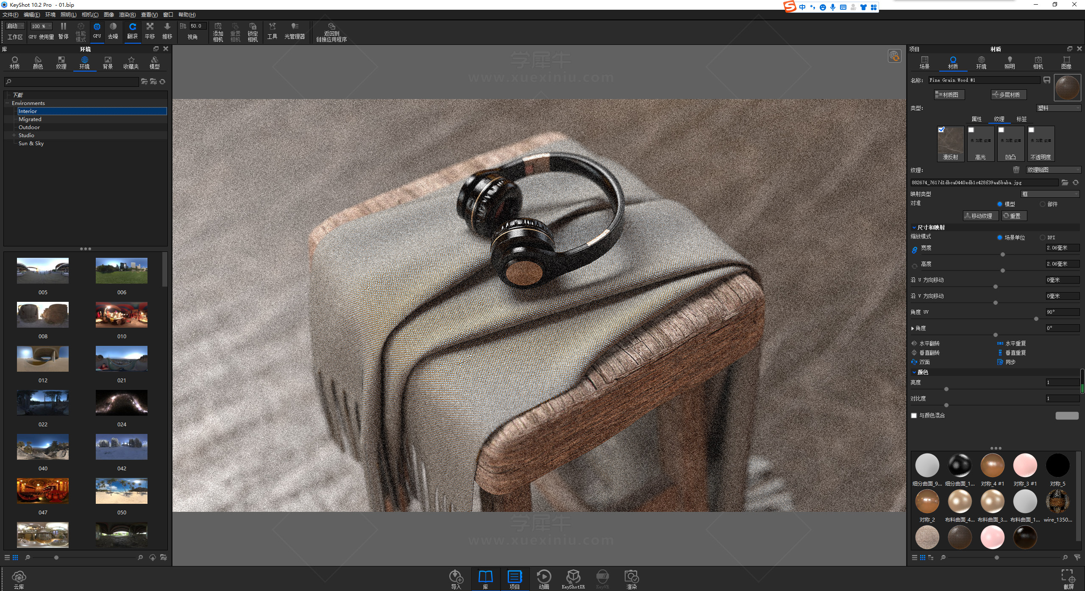
Task: Select environment thumbnail 047
Action: [43, 491]
